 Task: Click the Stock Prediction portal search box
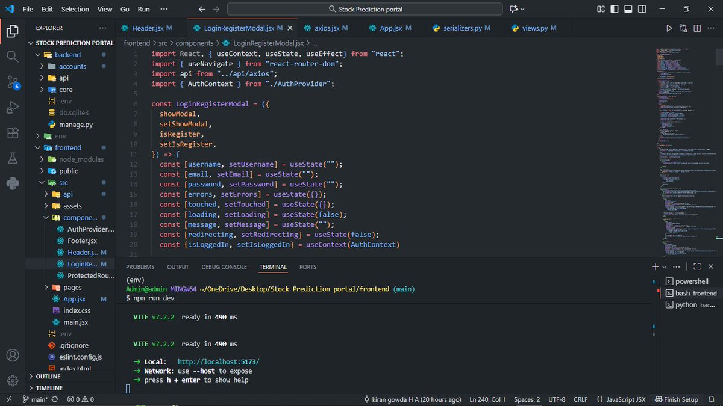[365, 9]
